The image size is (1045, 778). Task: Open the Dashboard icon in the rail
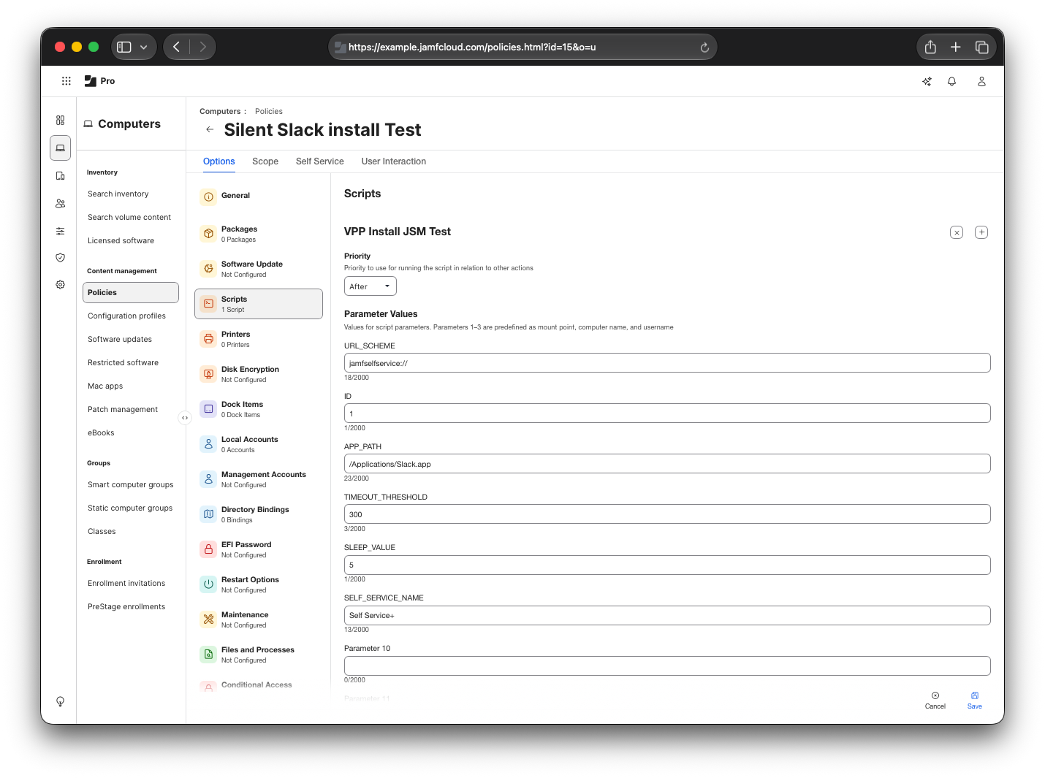pyautogui.click(x=60, y=120)
